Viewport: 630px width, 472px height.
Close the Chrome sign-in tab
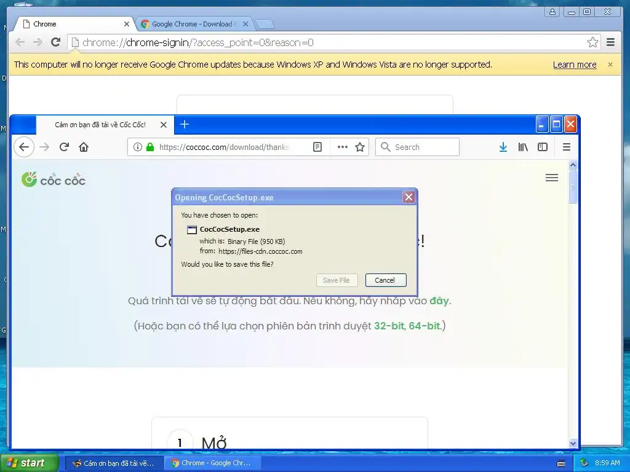127,24
